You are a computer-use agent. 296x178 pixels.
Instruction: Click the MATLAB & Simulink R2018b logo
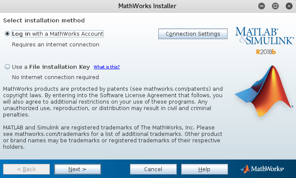coord(265,40)
